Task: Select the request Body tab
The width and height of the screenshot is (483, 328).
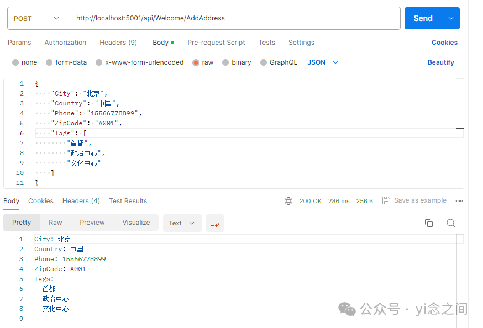Action: (x=163, y=43)
